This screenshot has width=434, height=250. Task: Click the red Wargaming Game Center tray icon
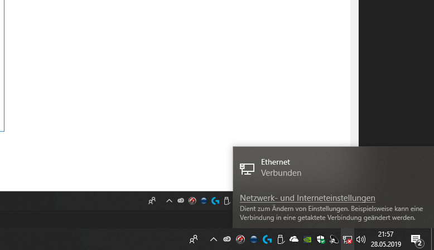240,239
